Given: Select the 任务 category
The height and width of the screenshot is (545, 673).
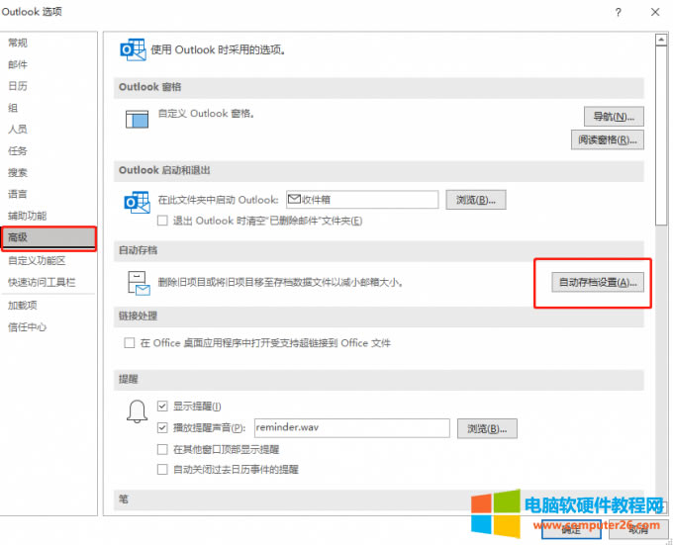Looking at the screenshot, I should click(48, 151).
